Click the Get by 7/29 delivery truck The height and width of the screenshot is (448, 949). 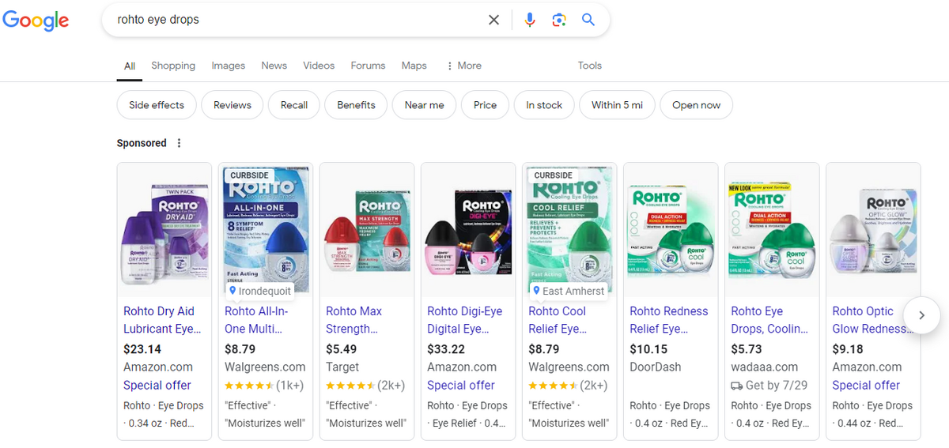click(736, 386)
